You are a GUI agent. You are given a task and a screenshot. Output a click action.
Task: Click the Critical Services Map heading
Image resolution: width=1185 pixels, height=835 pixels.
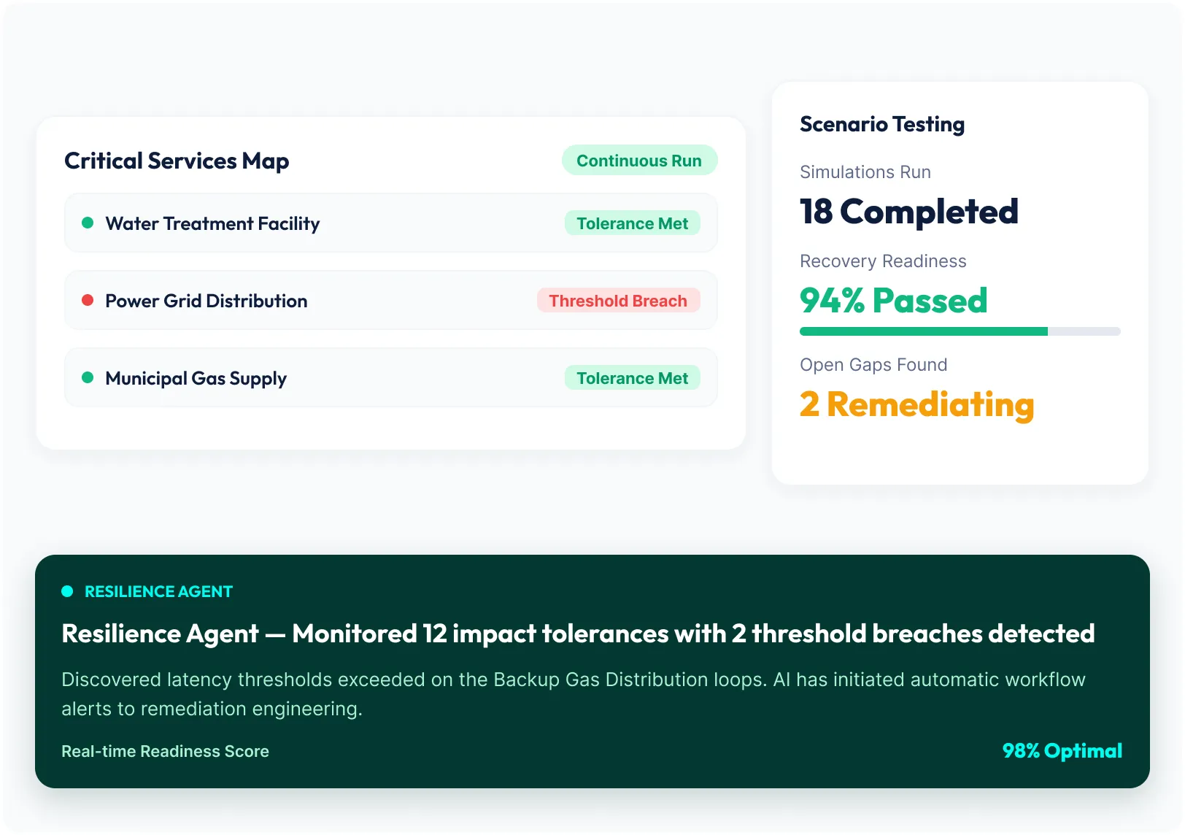tap(177, 161)
